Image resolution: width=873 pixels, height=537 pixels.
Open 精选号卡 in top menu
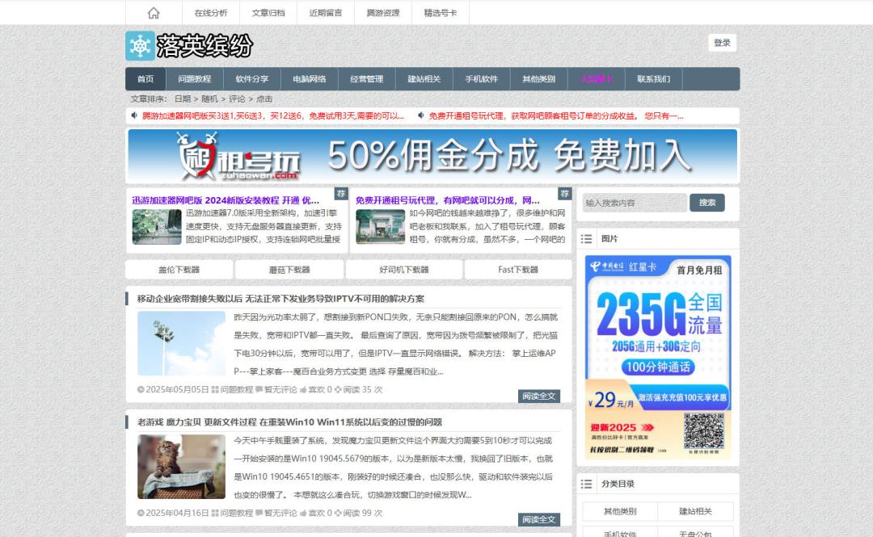(441, 13)
